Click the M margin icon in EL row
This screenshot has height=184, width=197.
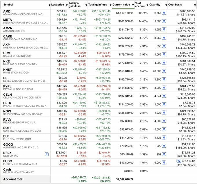point(164,79)
